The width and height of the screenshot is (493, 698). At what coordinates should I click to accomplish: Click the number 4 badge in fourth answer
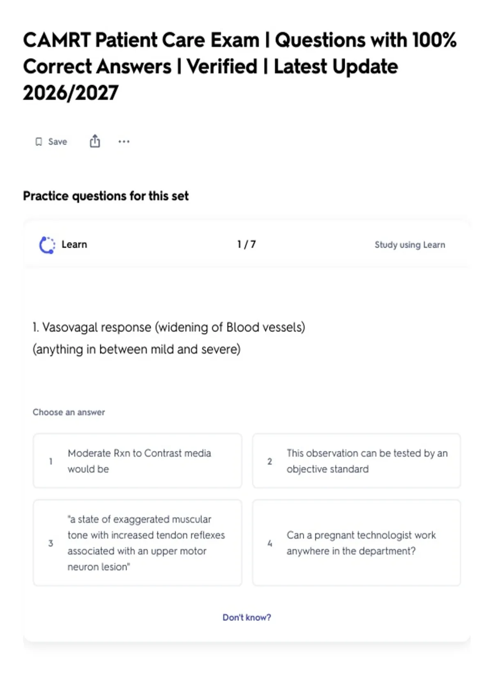[270, 543]
